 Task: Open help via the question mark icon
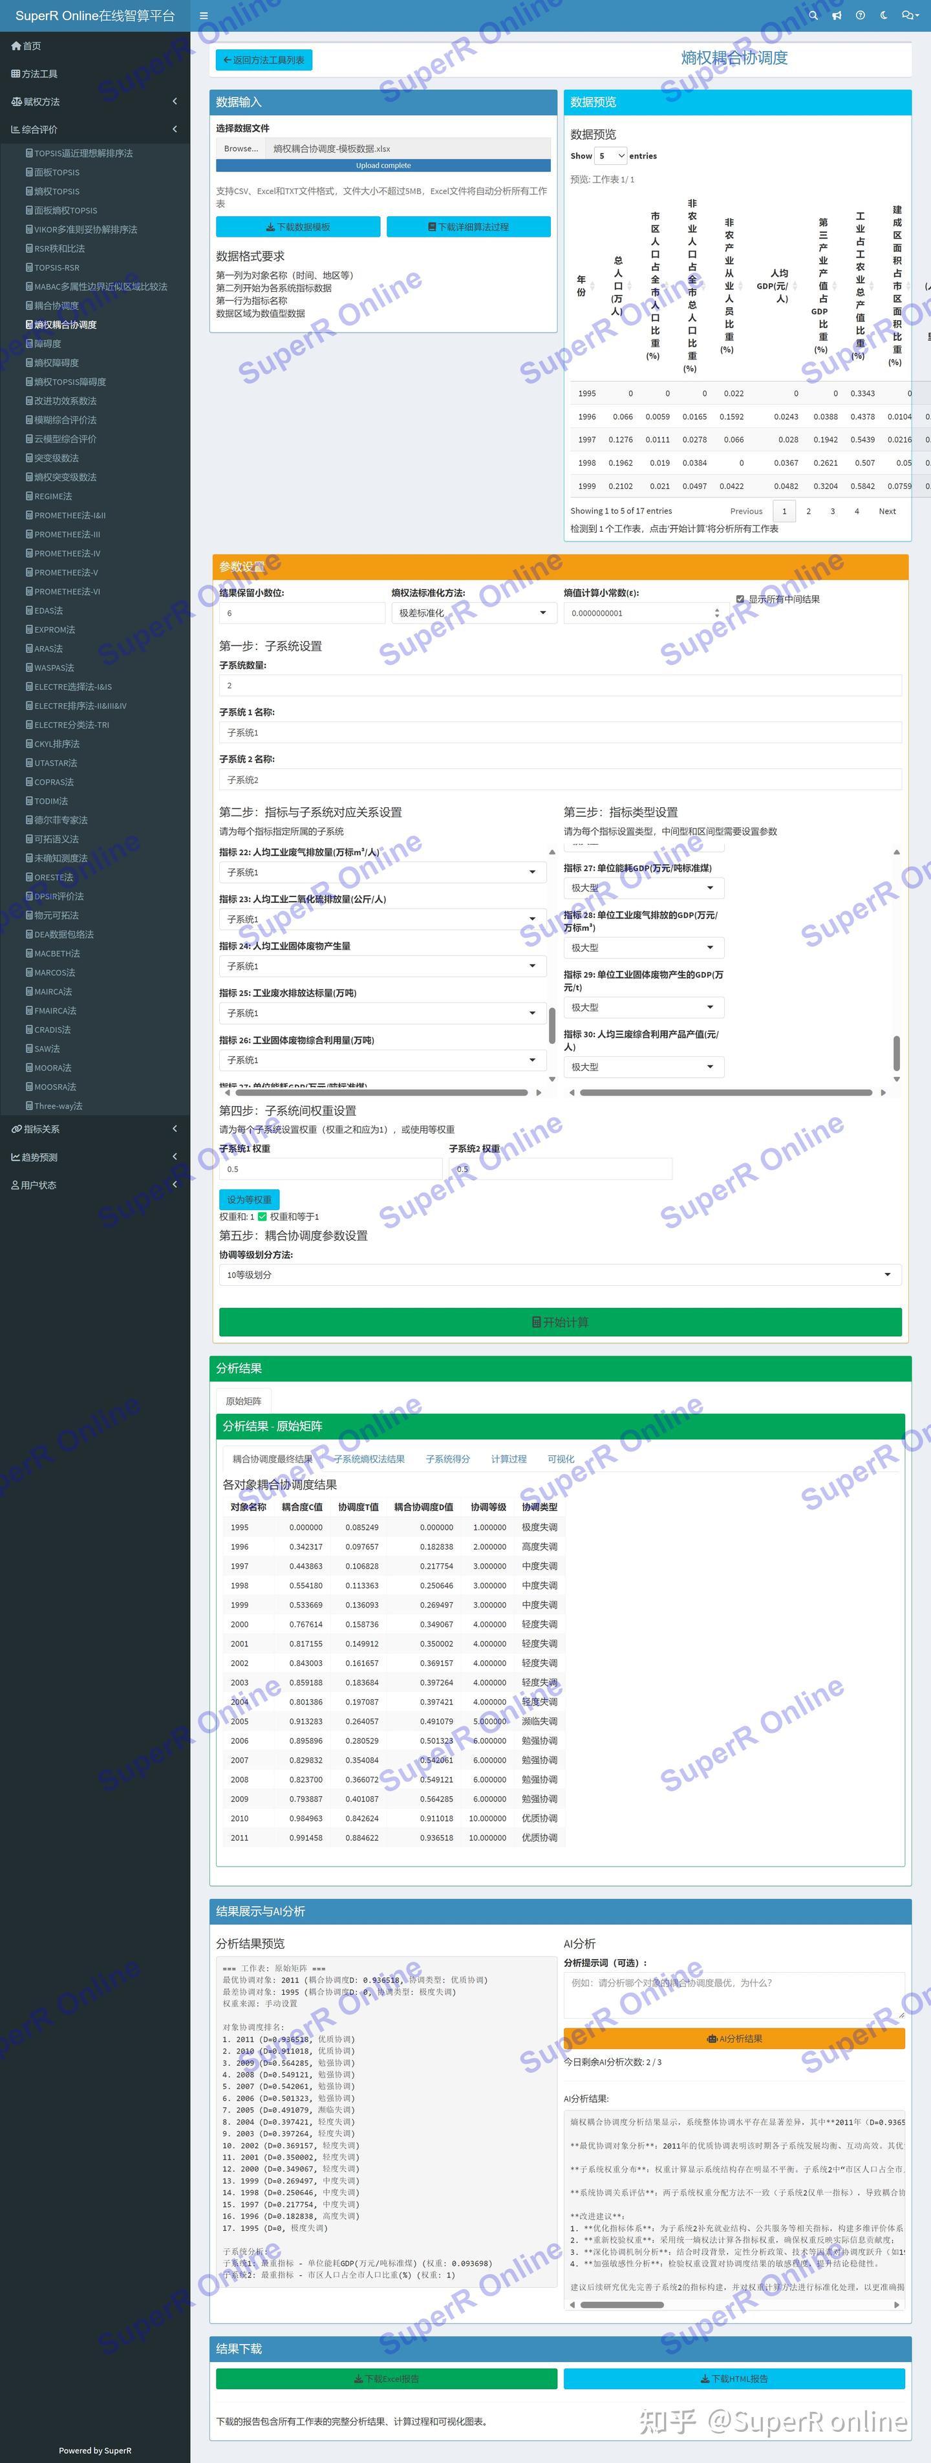click(861, 16)
